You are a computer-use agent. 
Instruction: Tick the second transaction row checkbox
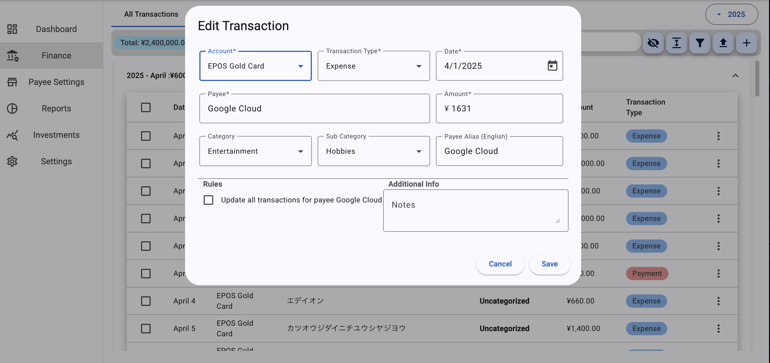(146, 164)
